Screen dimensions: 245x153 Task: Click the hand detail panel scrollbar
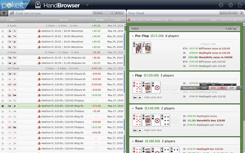tap(244, 73)
